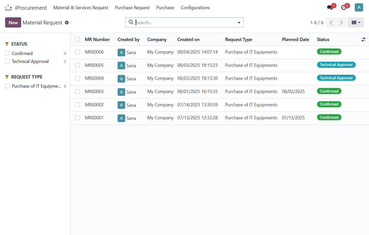The width and height of the screenshot is (369, 235).
Task: Open the Configurations menu
Action: (195, 8)
